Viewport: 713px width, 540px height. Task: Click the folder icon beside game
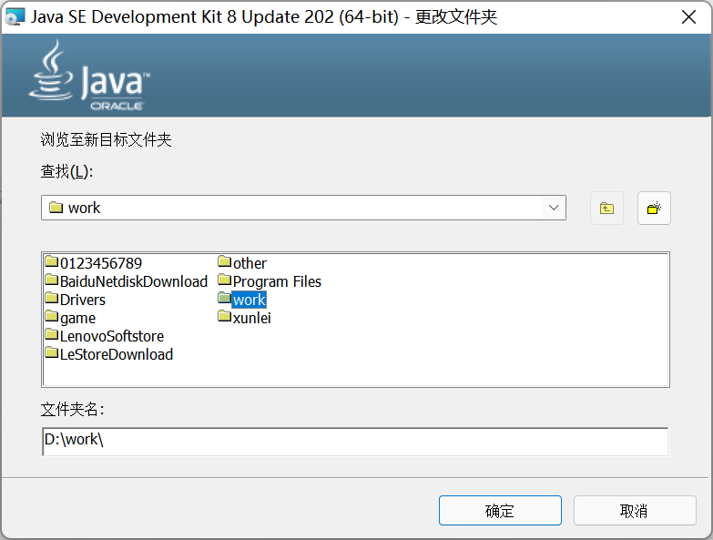tap(52, 316)
